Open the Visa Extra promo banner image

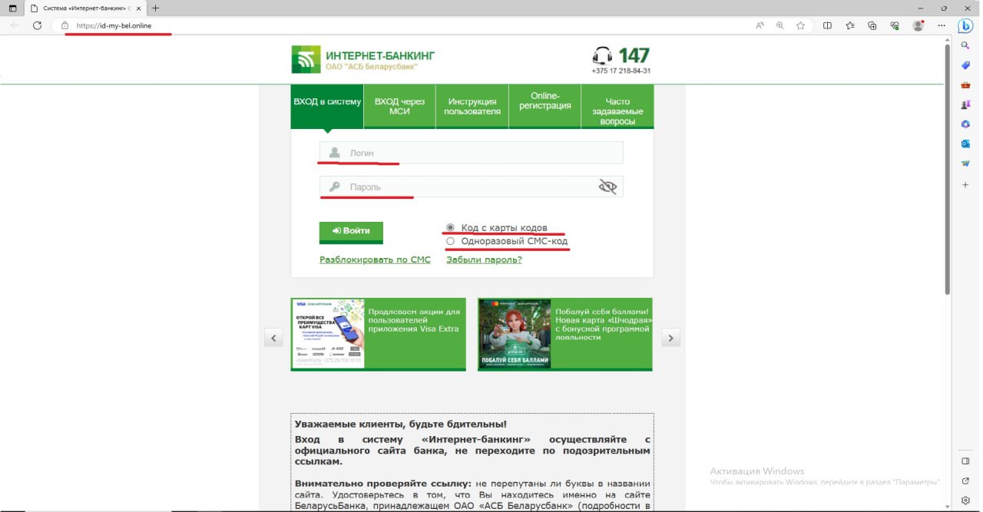point(328,334)
